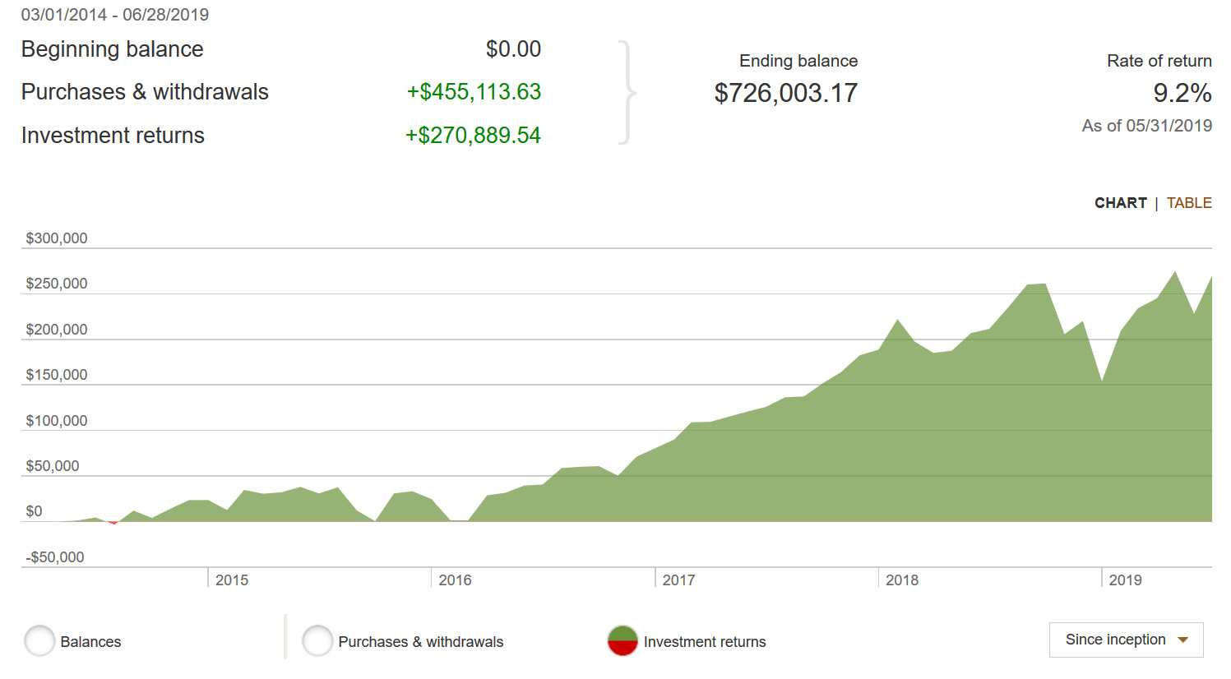Click the +$455,113.63 purchases amount

[474, 92]
